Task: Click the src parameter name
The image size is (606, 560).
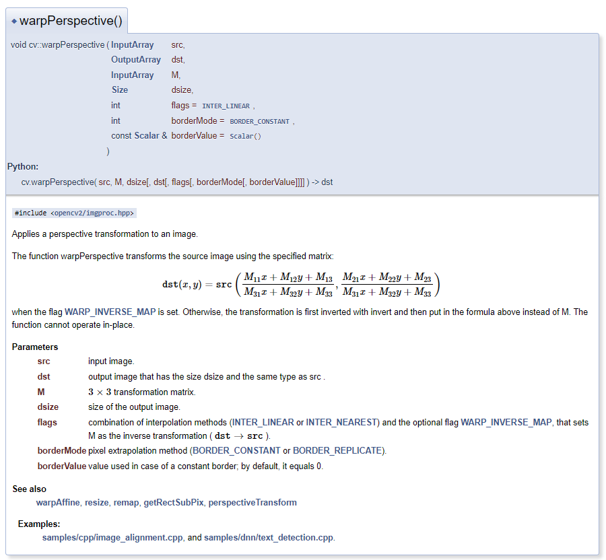Action: pyautogui.click(x=44, y=361)
